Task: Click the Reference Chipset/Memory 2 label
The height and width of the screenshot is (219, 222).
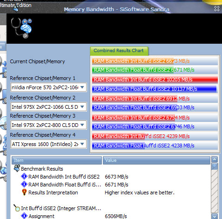Action: [x=42, y=98]
